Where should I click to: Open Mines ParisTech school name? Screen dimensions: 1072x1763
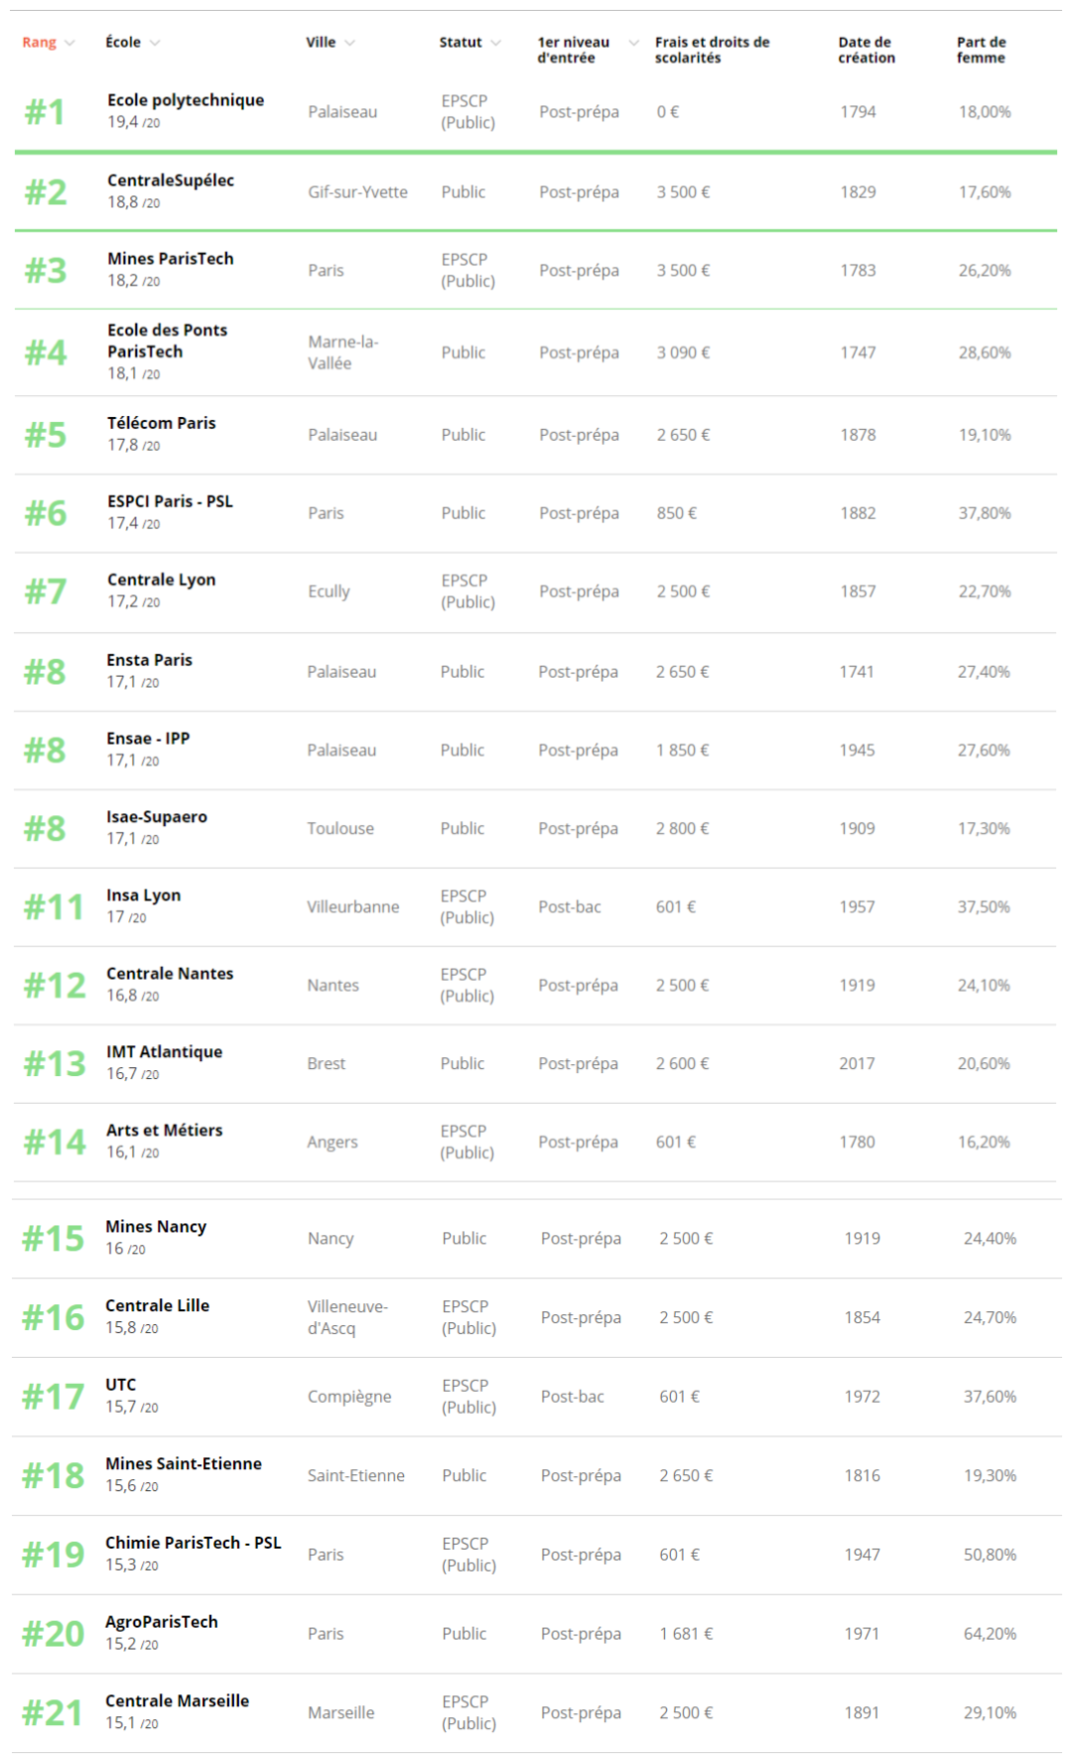pyautogui.click(x=171, y=258)
